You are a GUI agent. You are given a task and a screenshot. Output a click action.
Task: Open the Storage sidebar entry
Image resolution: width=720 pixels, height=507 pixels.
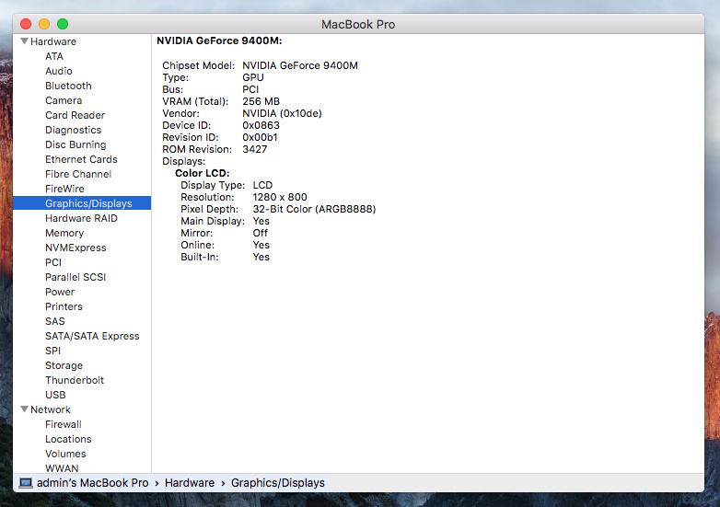click(64, 365)
